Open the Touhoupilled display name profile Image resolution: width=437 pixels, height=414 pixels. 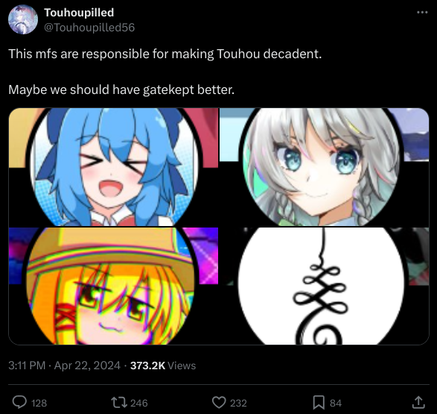(79, 13)
